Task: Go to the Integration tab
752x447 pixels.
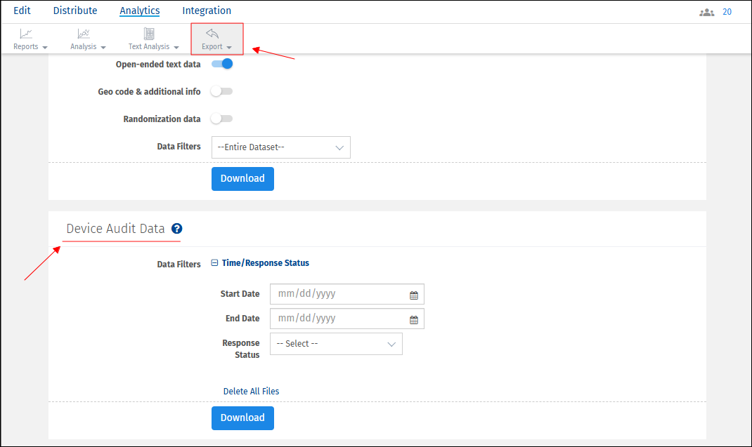Action: click(207, 11)
